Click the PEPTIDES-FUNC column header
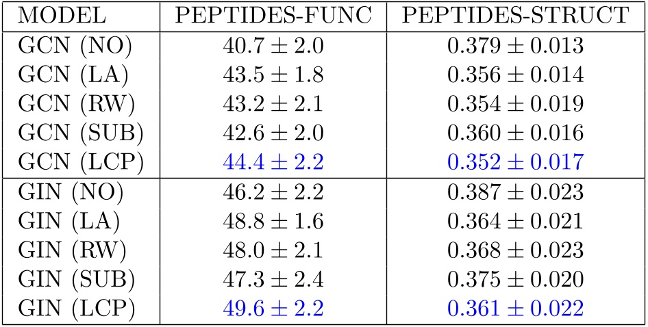The width and height of the screenshot is (648, 327). (x=273, y=14)
